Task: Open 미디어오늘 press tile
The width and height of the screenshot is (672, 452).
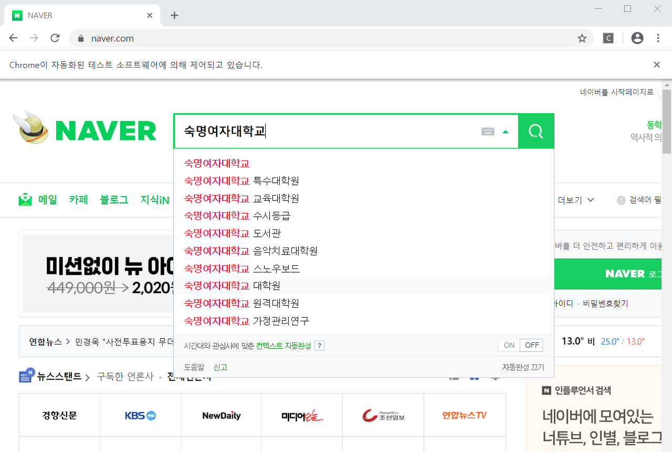Action: [x=302, y=415]
